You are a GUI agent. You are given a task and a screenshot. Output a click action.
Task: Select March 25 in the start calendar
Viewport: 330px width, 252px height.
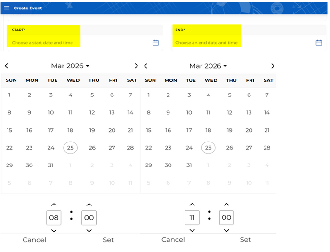[x=70, y=148]
